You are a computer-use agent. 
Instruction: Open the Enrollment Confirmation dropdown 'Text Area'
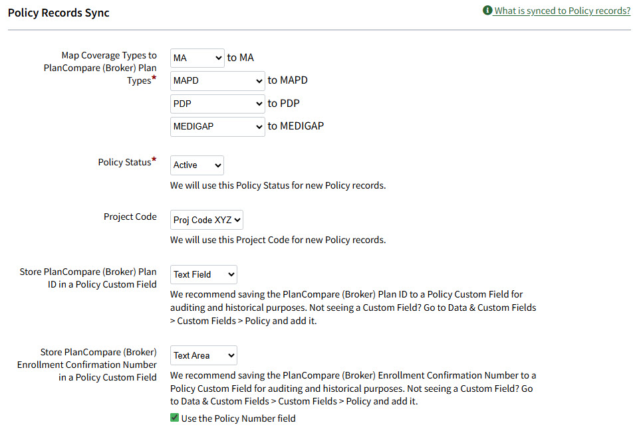click(203, 355)
